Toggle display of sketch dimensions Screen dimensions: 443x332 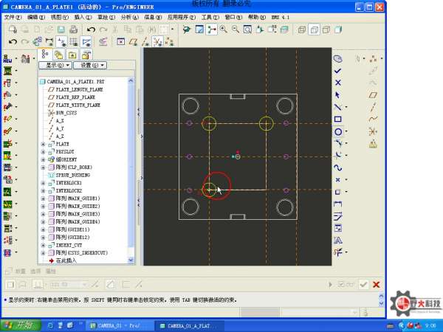(49, 42)
